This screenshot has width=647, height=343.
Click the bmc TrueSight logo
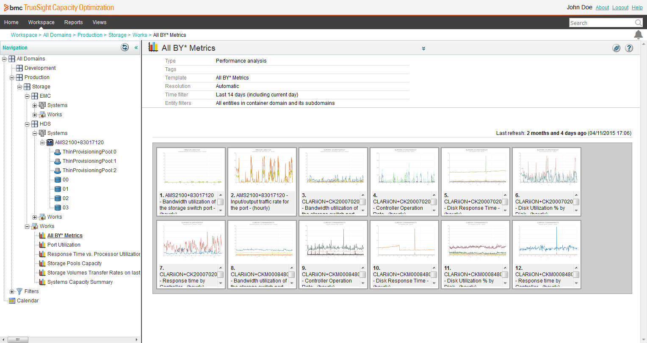59,8
